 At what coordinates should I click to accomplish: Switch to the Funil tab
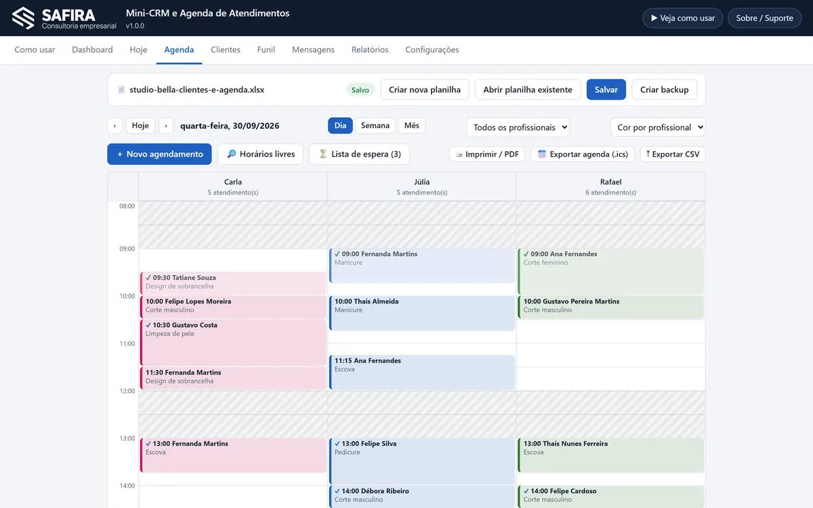tap(266, 49)
